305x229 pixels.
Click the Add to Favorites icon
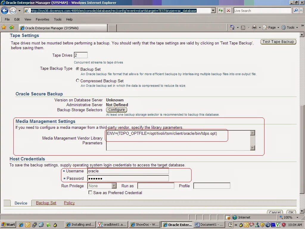point(12,27)
